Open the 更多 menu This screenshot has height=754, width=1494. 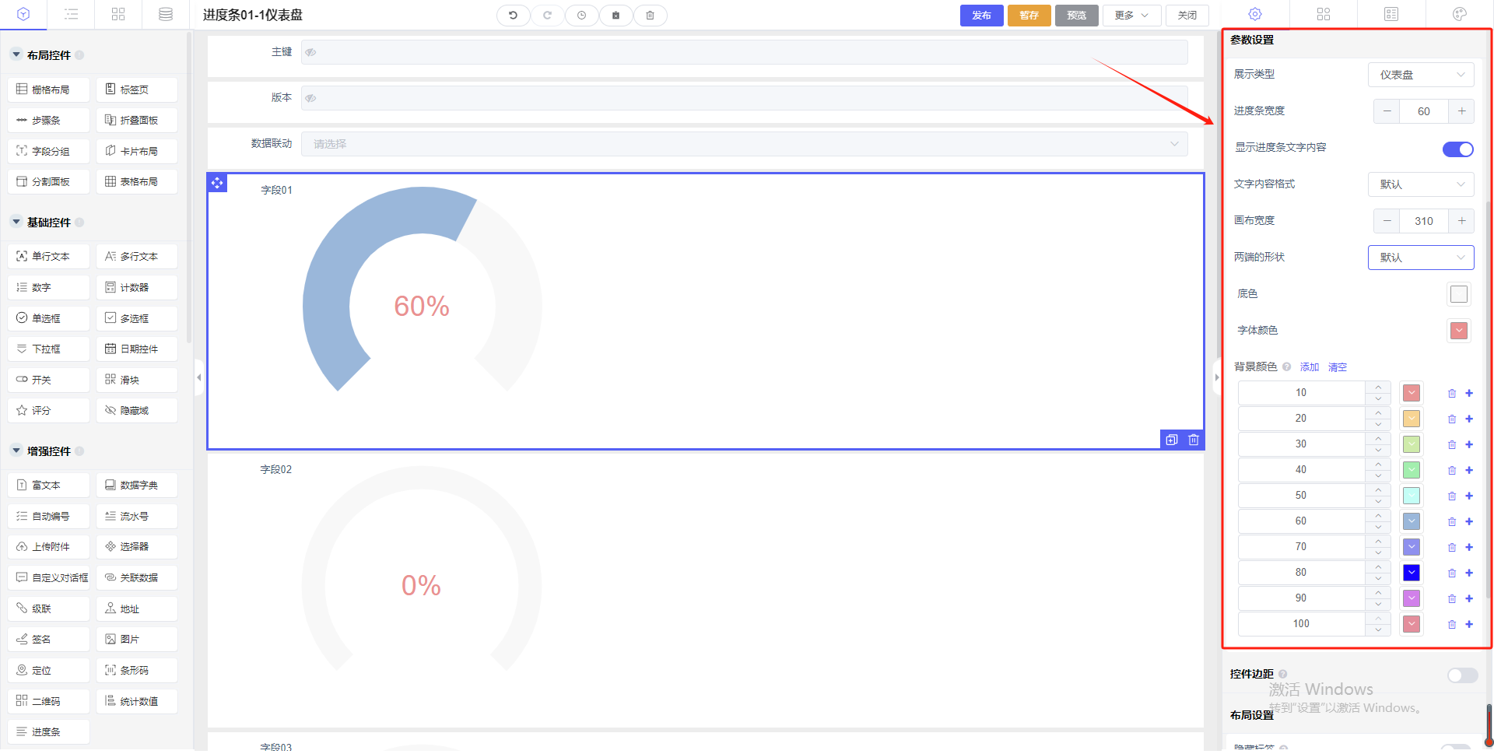pos(1131,16)
